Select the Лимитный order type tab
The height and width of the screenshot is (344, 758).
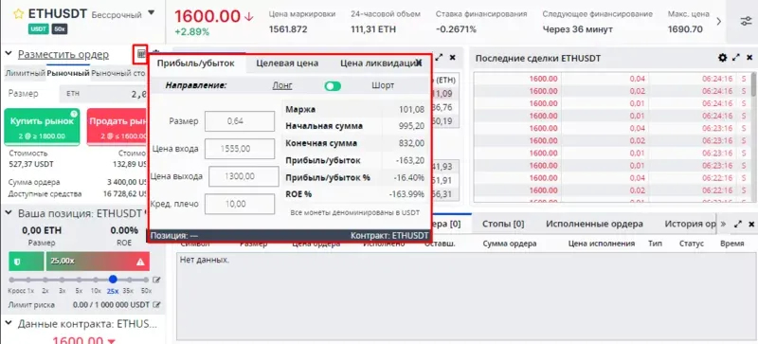pyautogui.click(x=26, y=74)
